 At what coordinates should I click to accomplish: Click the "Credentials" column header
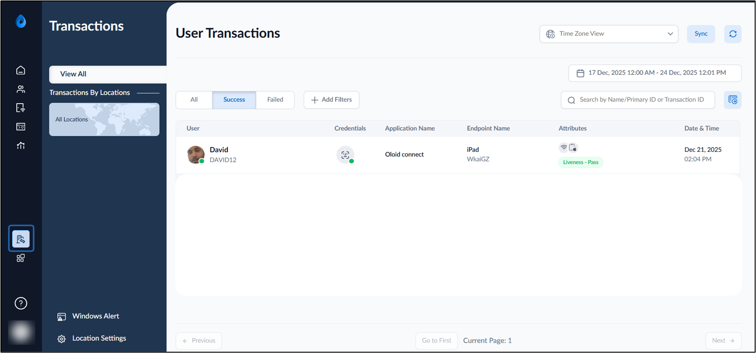(x=350, y=128)
